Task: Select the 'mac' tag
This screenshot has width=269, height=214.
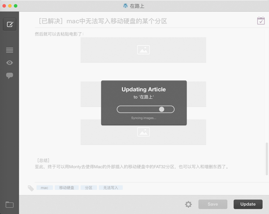Action: [x=44, y=188]
